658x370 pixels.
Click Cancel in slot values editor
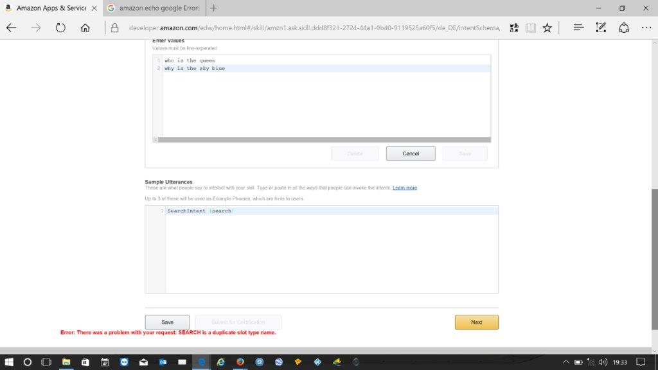411,154
